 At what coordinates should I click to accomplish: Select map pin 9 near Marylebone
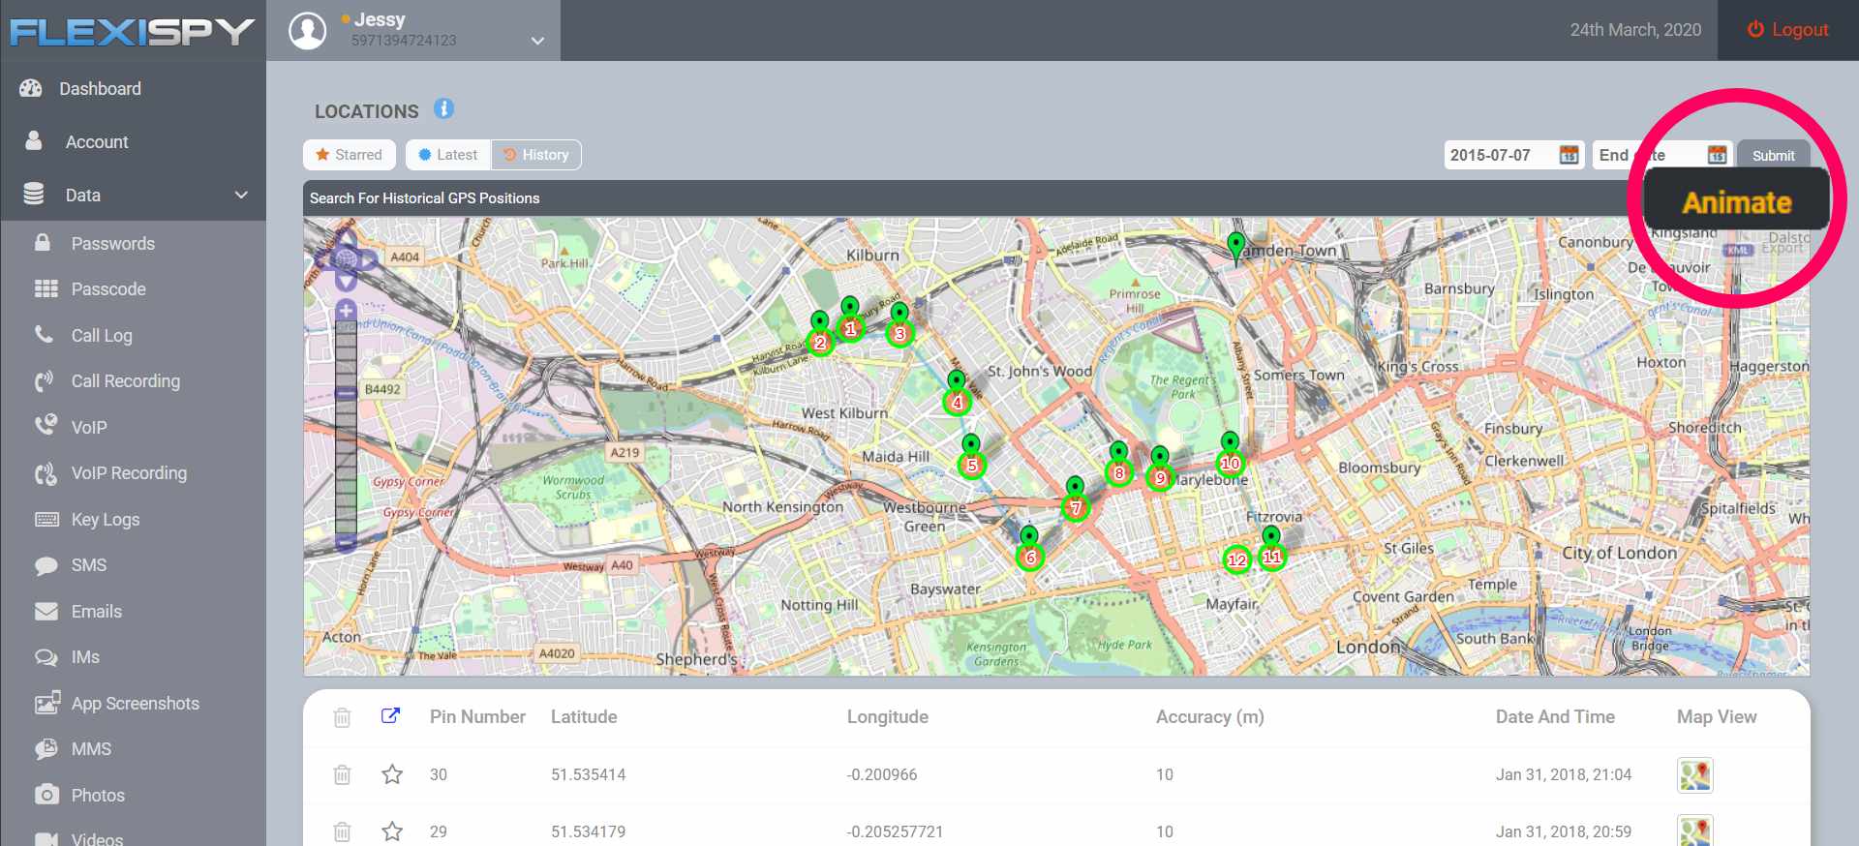click(x=1160, y=477)
